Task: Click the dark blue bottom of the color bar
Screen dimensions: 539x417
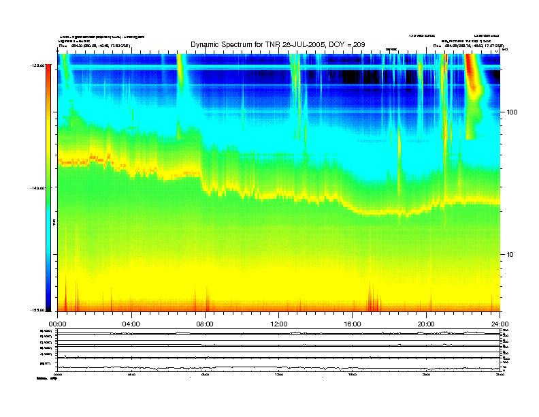Action: click(48, 305)
